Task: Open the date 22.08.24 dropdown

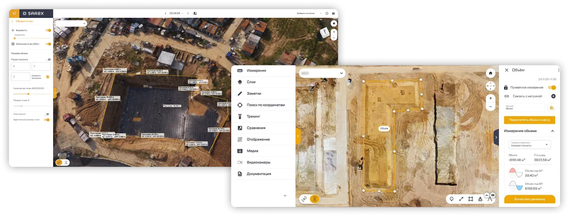Action: pos(176,14)
